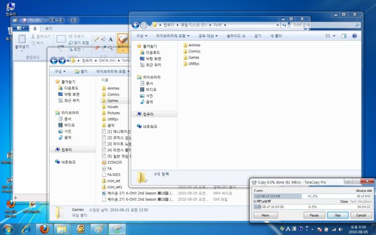Screen dimensions: 376x235
Task: Select the Utilitys folder in D: TuNE window
Action: point(191,64)
